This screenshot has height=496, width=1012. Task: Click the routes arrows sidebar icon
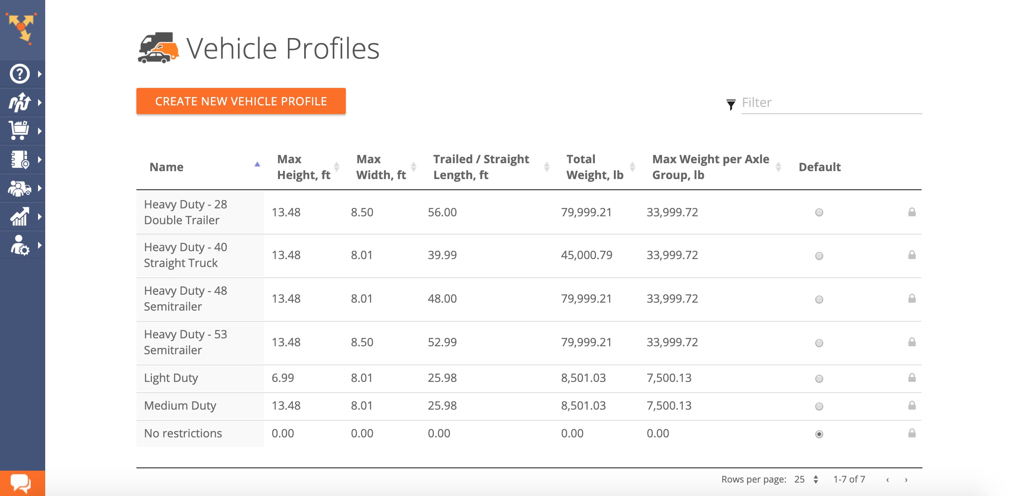pos(20,102)
